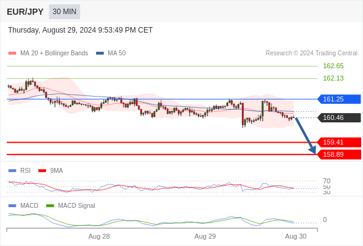Click the EUR/JPY symbol title
This screenshot has width=363, height=246.
click(x=25, y=12)
